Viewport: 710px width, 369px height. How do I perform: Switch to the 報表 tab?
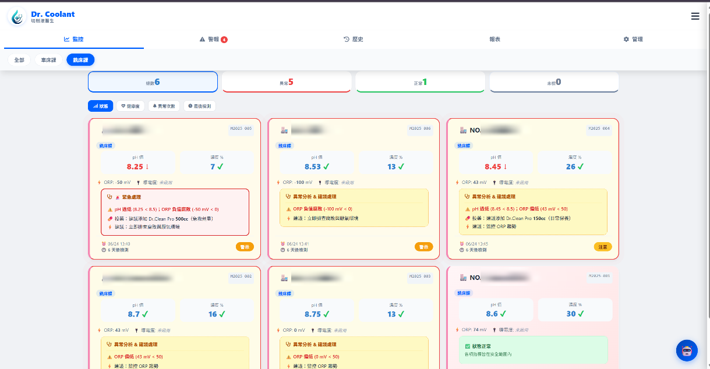point(494,39)
